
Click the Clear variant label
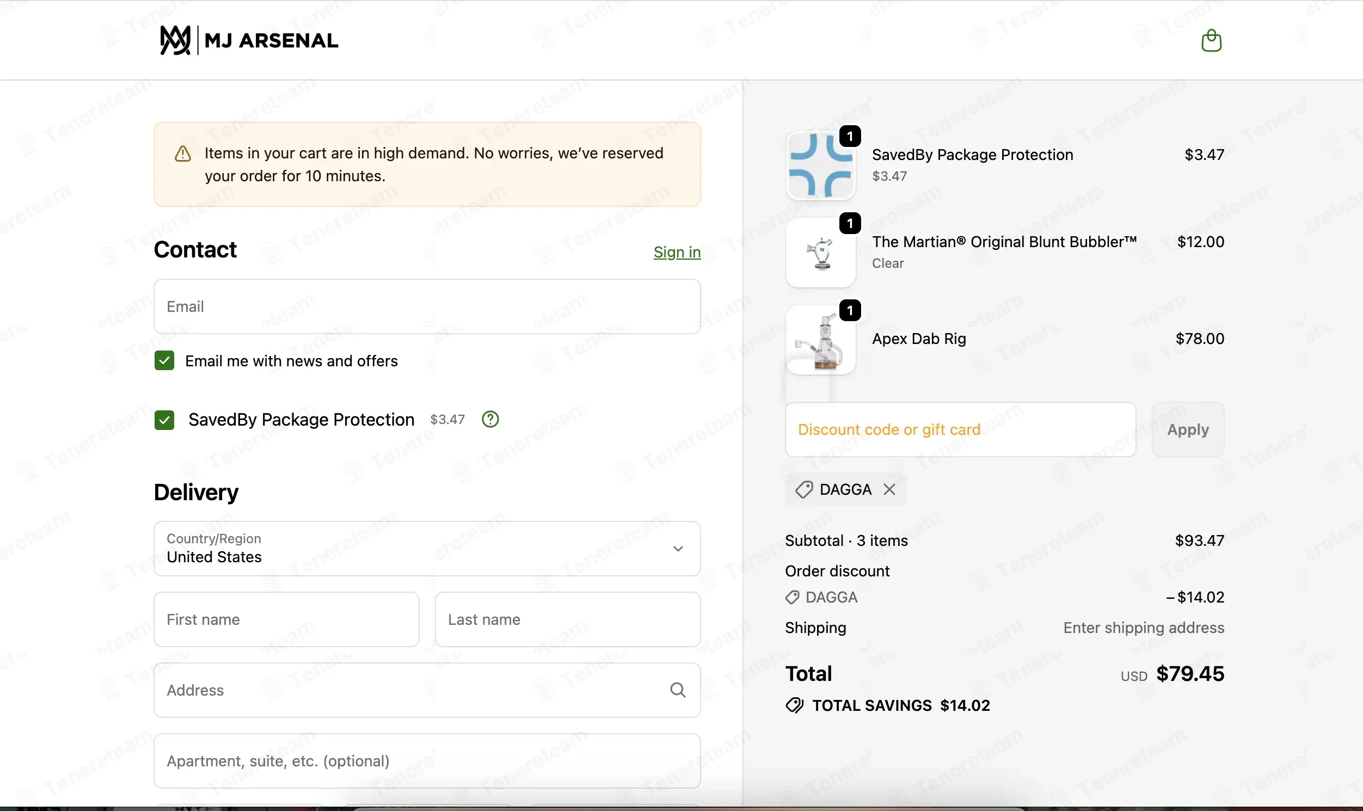click(x=888, y=263)
